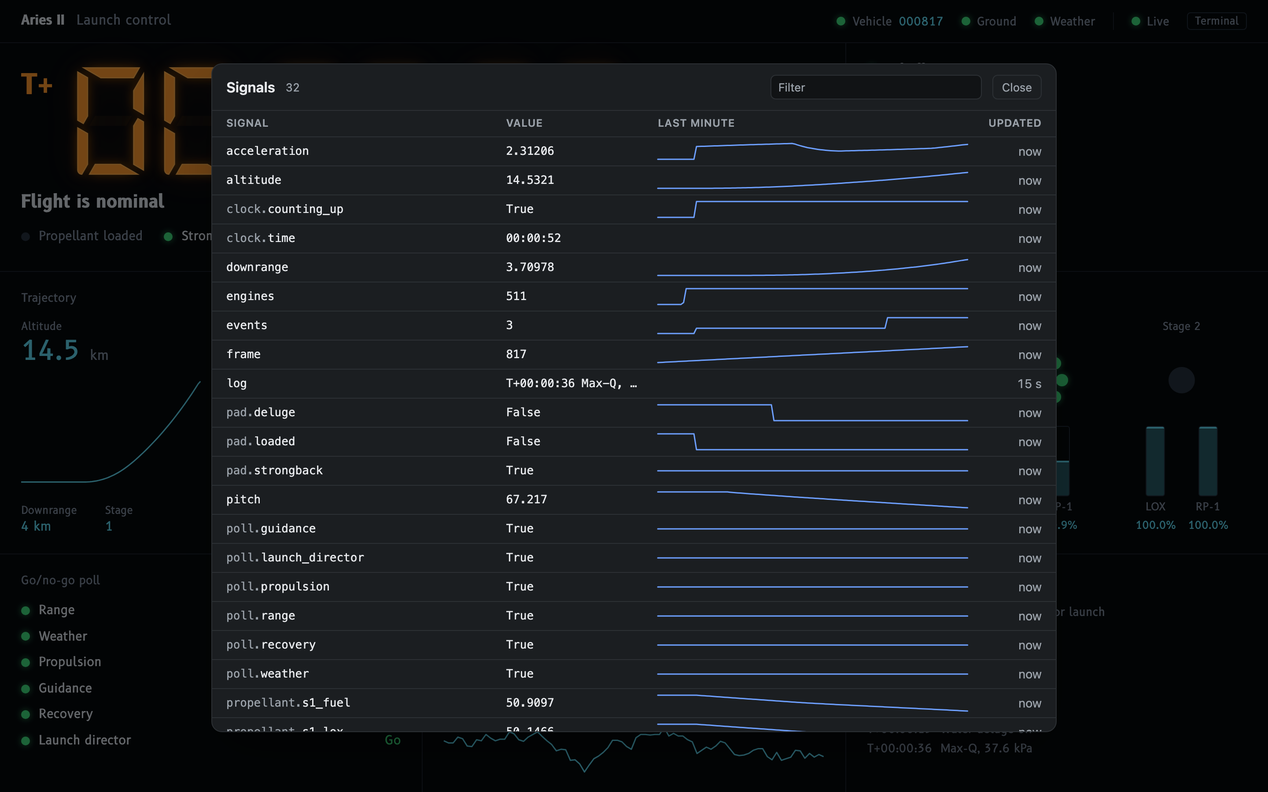Click the events sparkline chart
This screenshot has height=792, width=1268.
(x=812, y=325)
